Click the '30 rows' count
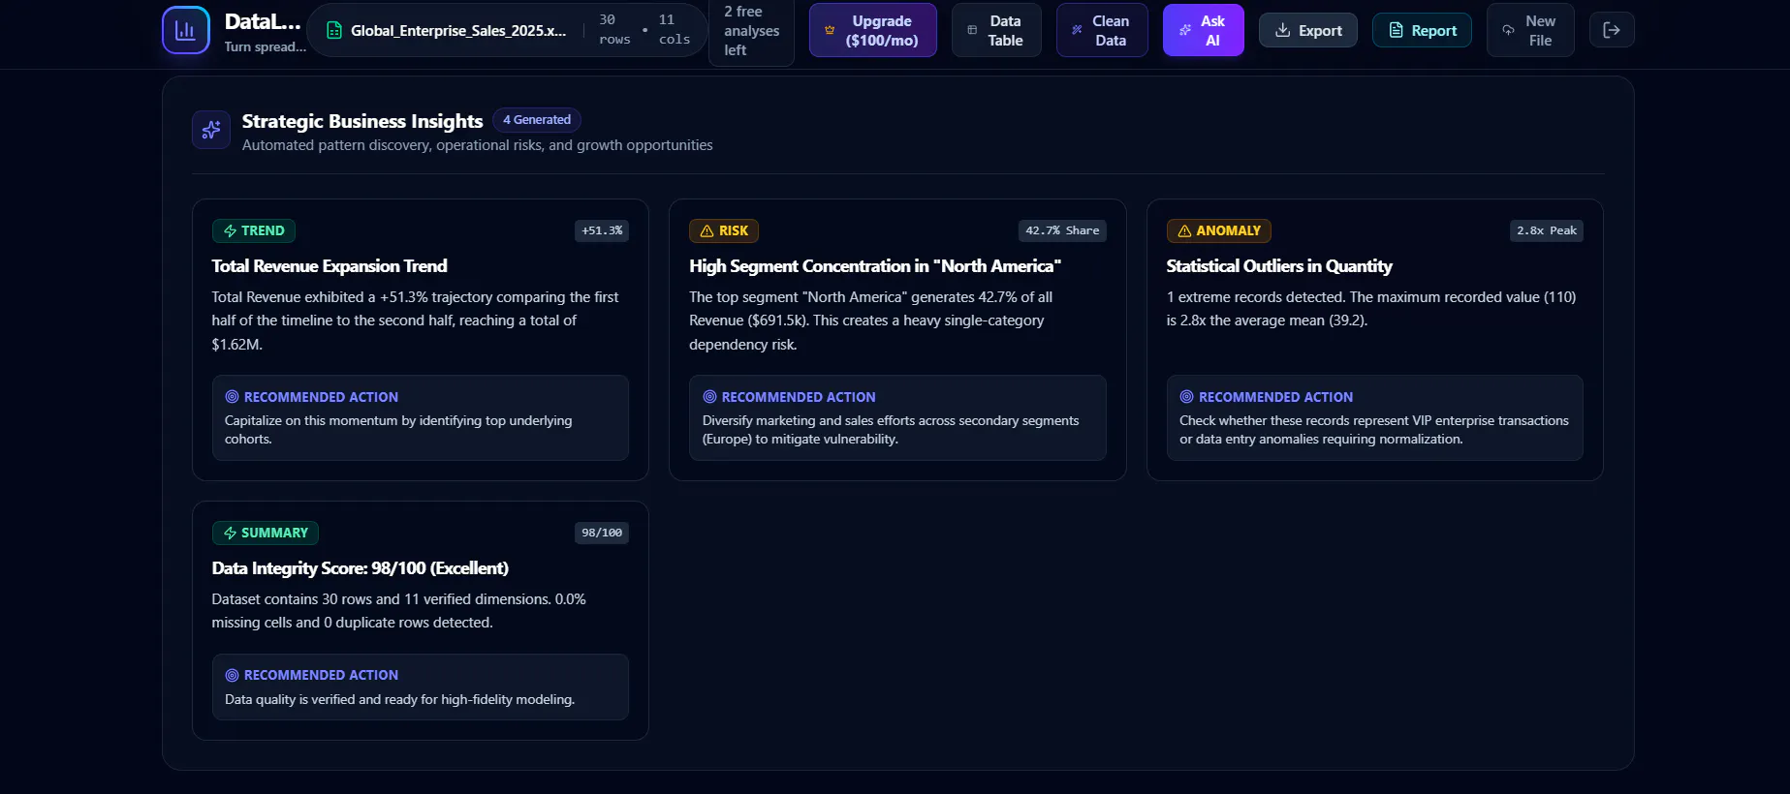 click(x=614, y=29)
